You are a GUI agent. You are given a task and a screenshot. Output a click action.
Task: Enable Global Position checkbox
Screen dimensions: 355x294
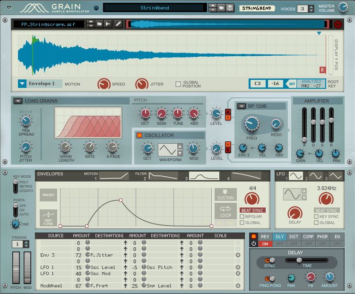coord(178,84)
